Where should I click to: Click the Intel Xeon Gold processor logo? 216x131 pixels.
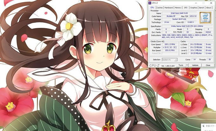(x=205, y=17)
